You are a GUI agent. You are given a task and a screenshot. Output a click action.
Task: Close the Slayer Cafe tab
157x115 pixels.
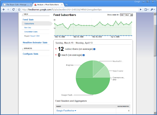[31, 5]
